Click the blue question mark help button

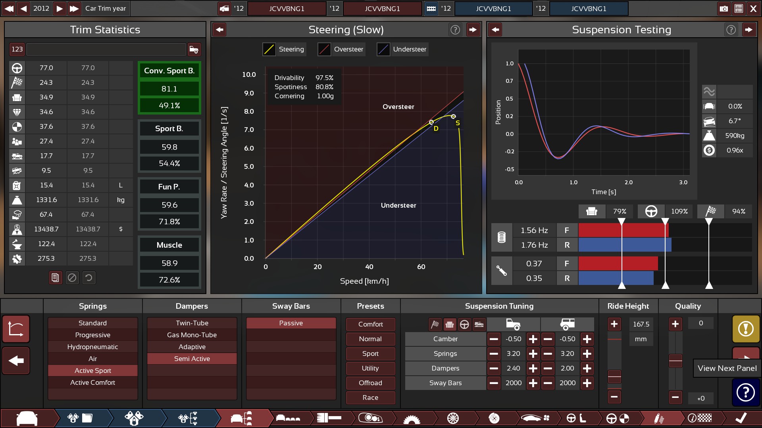point(746,392)
